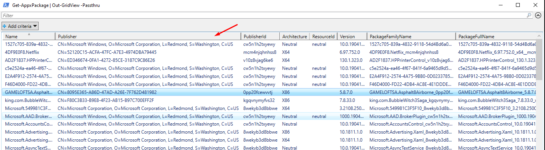Click publisher CN=8095E365-A86D-47AD-A26E-7F762D481982
Image resolution: width=545 pixels, height=150 pixels.
coord(107,92)
